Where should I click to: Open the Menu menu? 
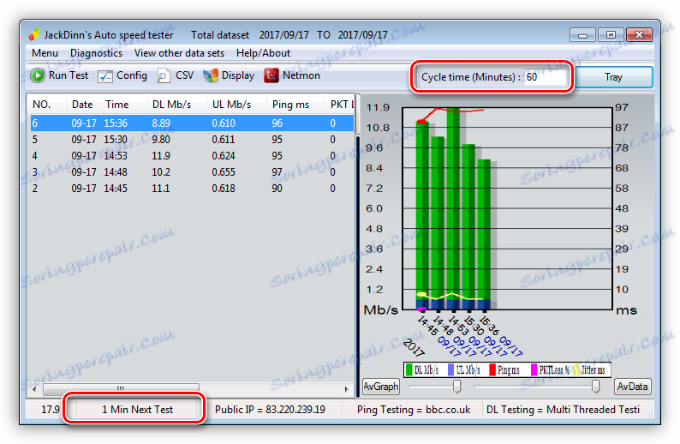click(x=45, y=53)
